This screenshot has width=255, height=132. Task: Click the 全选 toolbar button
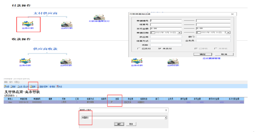20,87
